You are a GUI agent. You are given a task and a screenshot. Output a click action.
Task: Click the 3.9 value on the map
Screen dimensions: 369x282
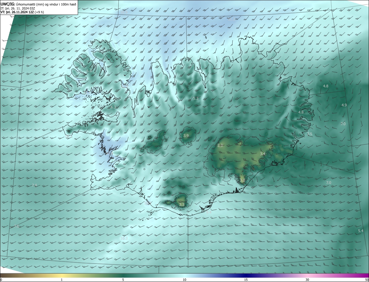(x=186, y=136)
